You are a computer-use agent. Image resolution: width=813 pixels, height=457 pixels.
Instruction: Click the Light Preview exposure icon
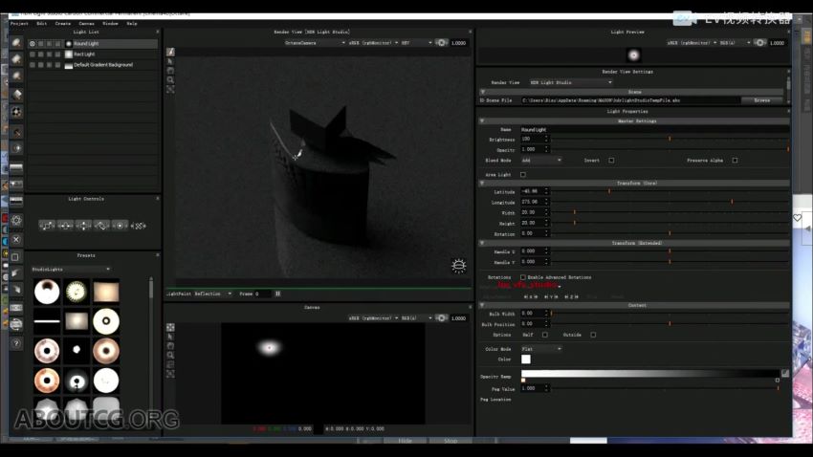pos(759,43)
